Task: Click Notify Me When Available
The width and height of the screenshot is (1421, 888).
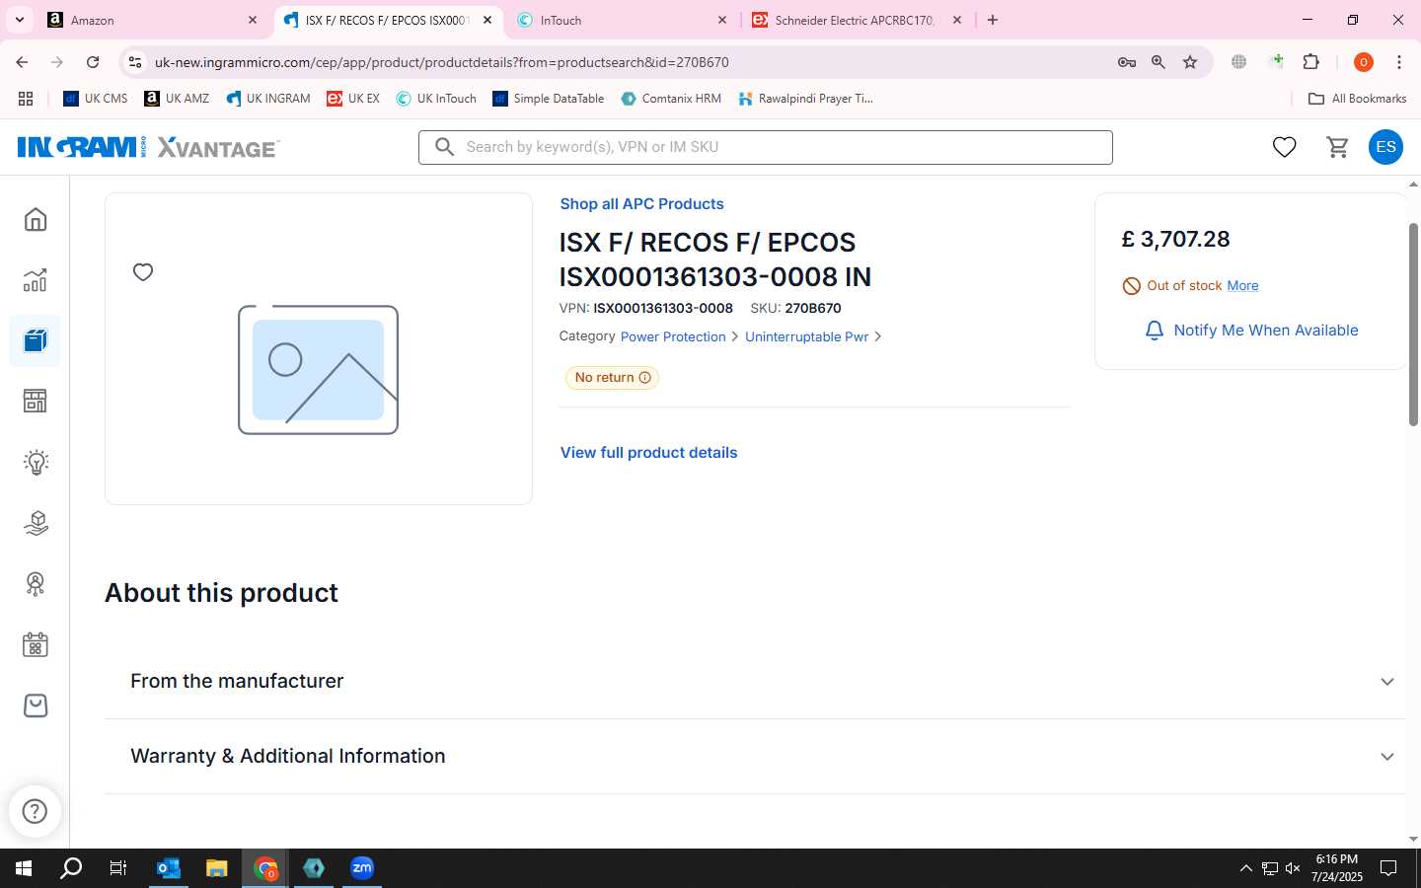Action: pos(1250,331)
